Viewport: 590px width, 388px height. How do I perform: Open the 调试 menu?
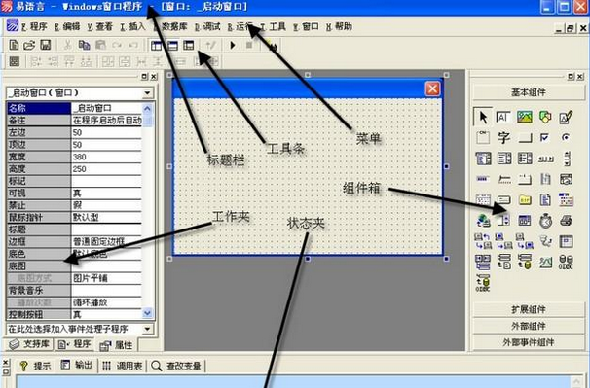coord(207,26)
